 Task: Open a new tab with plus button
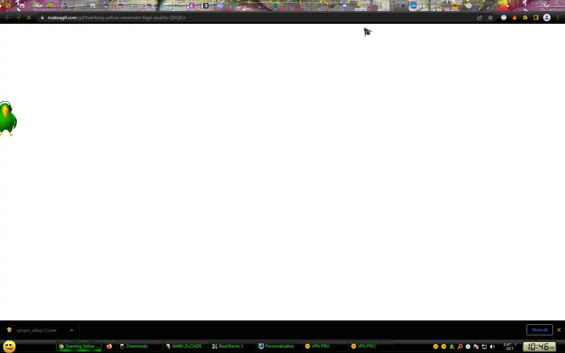(x=499, y=6)
